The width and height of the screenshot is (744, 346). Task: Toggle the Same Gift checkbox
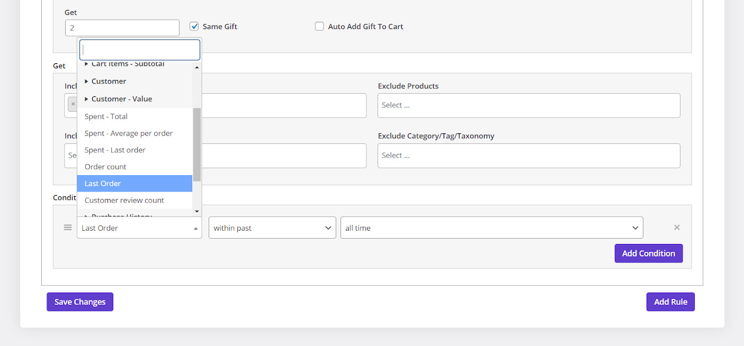point(194,26)
